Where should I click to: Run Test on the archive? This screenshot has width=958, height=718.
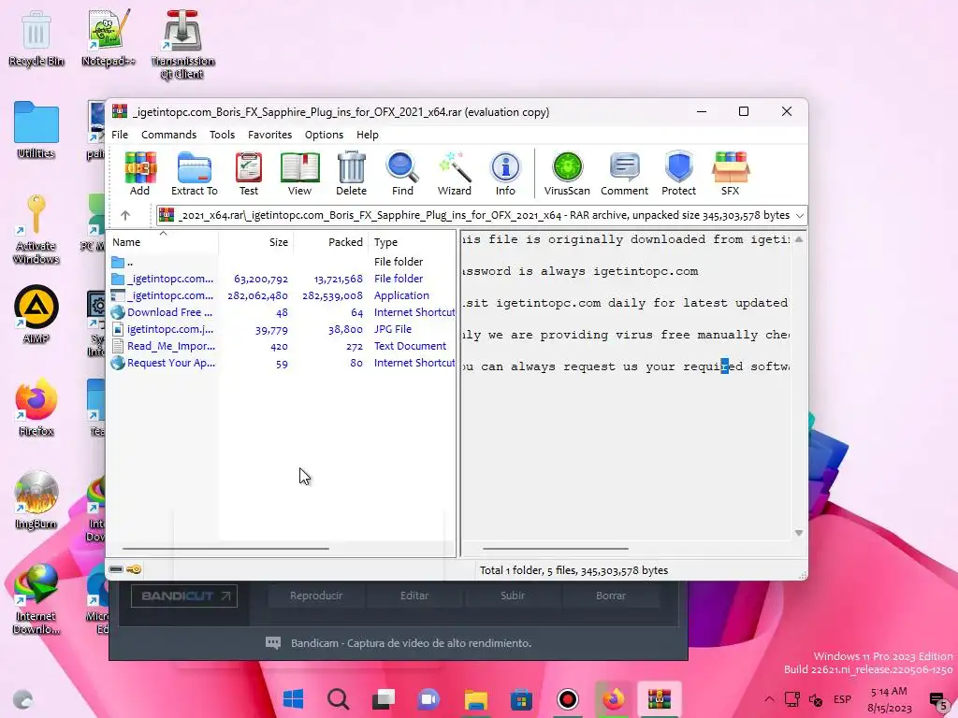(249, 173)
